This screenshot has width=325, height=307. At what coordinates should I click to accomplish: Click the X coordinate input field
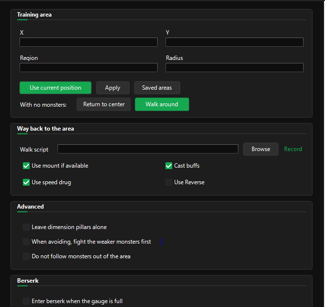pyautogui.click(x=89, y=42)
